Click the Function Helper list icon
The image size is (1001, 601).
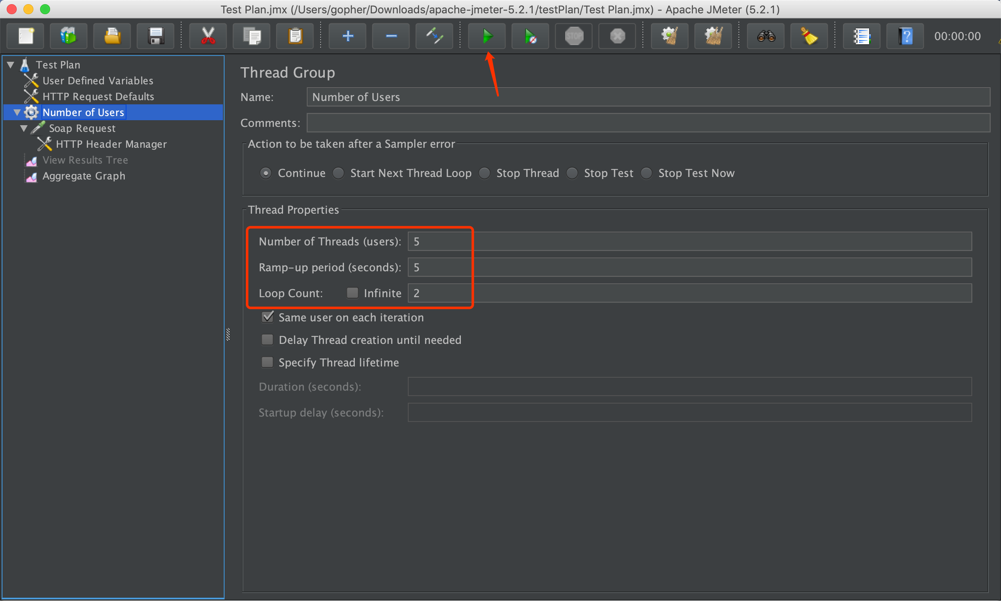coord(862,36)
